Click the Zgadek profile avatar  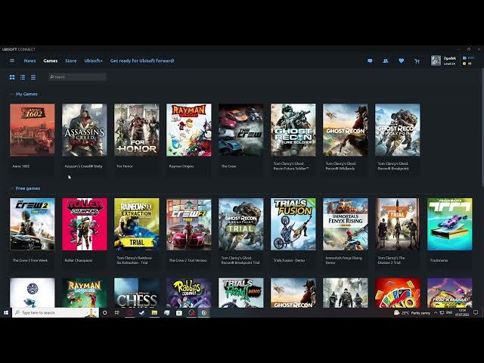[436, 60]
